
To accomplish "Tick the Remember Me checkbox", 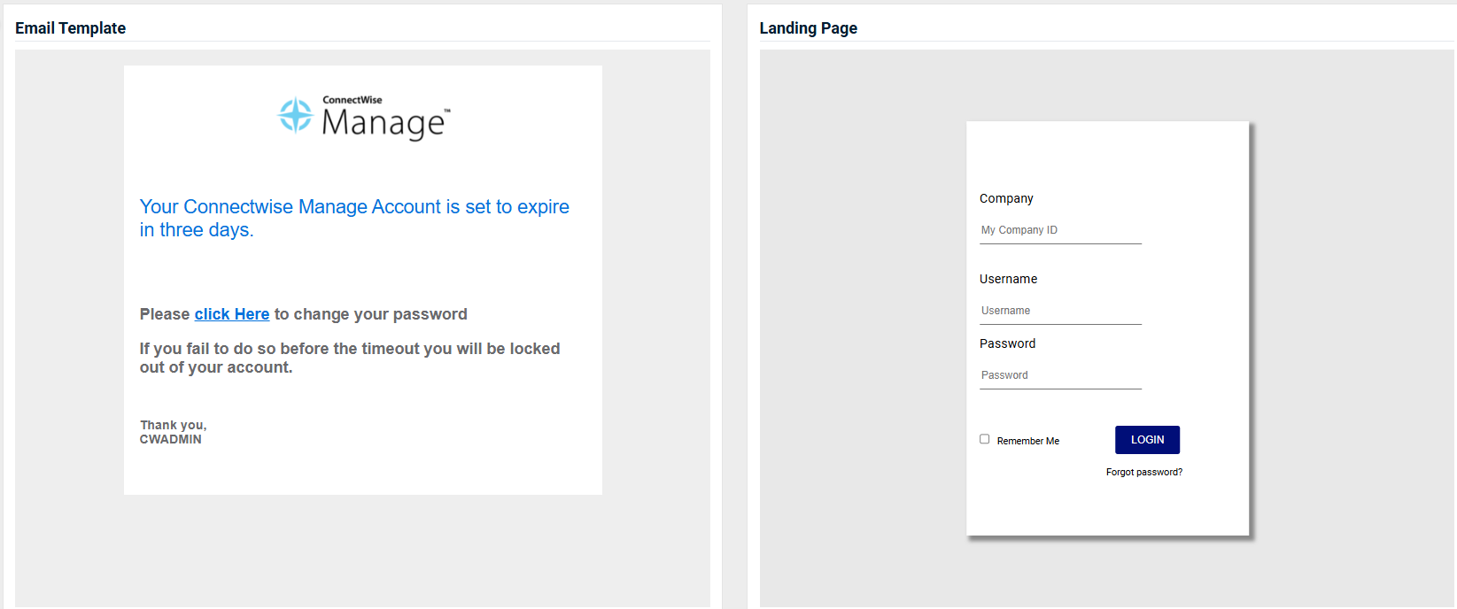I will [984, 439].
